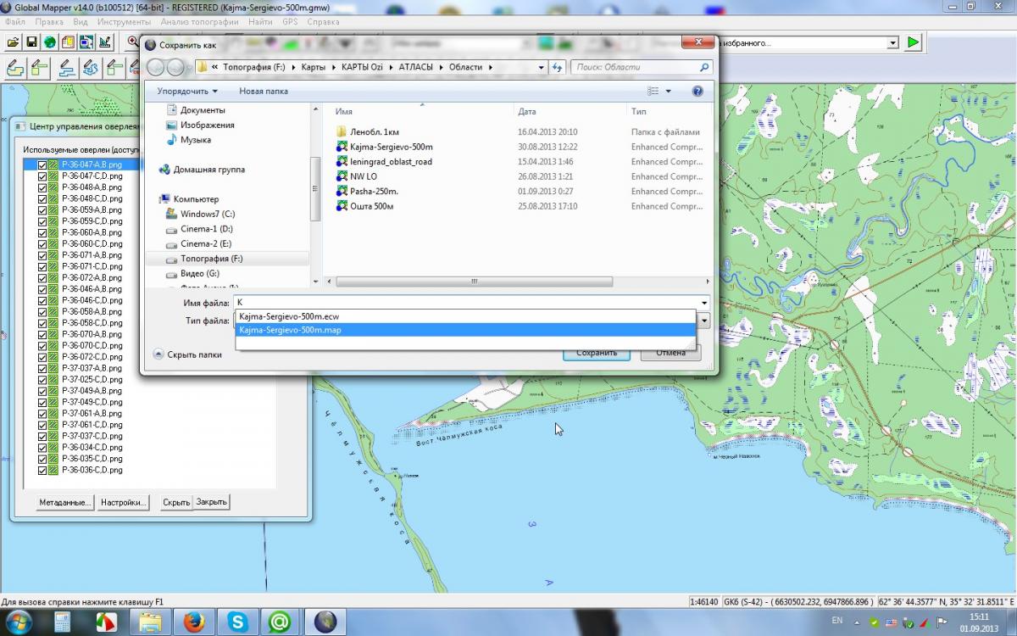
Task: Toggle checkbox for P-36-060-C,D.png
Action: click(42, 243)
